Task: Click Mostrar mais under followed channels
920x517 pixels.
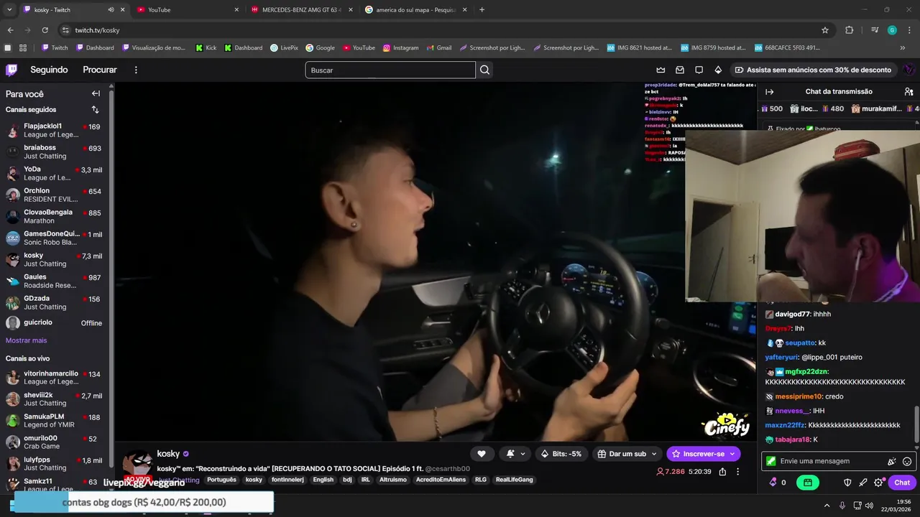Action: (x=26, y=340)
